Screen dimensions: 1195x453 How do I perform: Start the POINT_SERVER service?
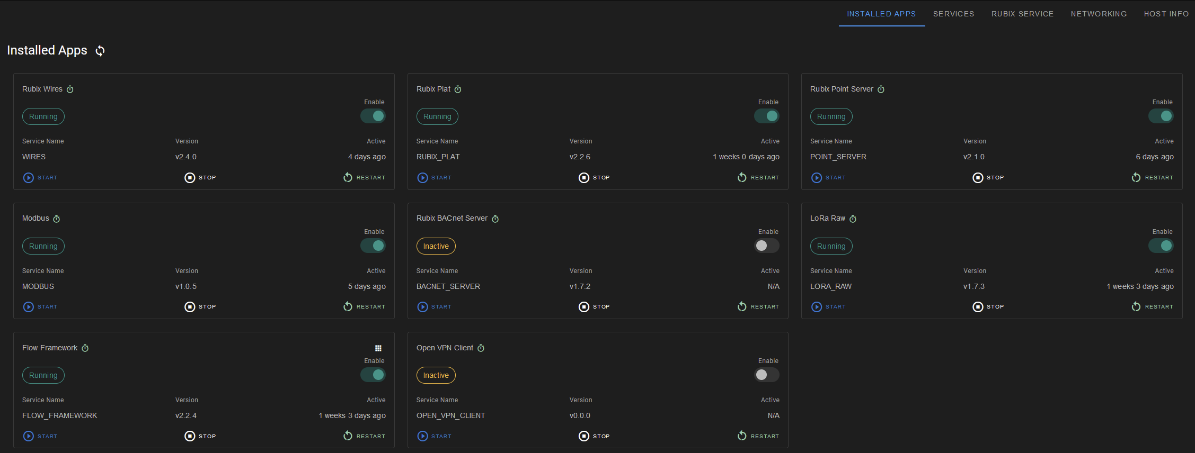(828, 178)
